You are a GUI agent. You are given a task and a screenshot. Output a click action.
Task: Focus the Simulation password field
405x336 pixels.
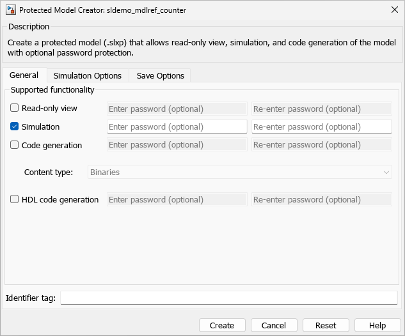(177, 126)
